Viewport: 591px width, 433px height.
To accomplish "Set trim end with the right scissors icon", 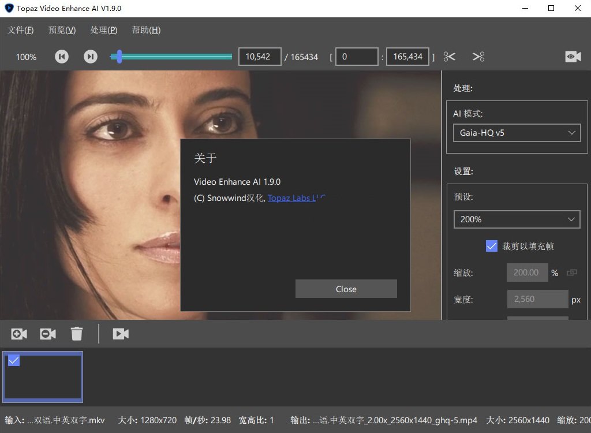I will (x=477, y=57).
